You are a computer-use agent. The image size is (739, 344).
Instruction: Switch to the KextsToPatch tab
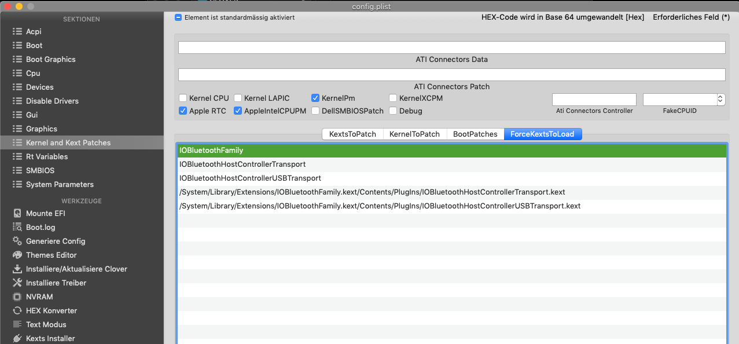coord(352,134)
